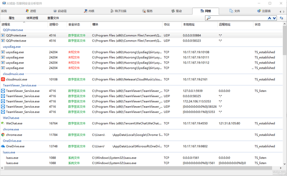Click the 结束进程 toolbar button

[32, 18]
